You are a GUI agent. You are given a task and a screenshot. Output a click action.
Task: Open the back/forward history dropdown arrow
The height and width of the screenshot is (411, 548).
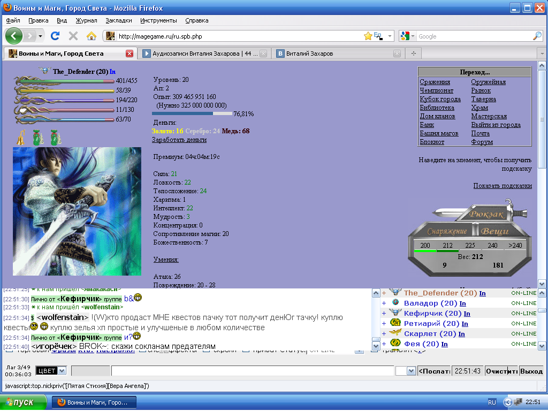(x=41, y=36)
